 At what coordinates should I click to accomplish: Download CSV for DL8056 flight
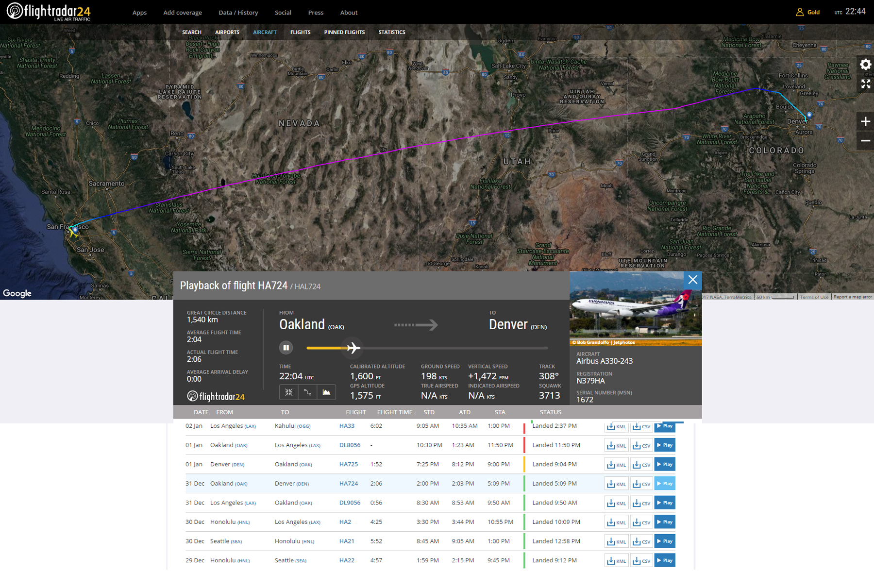click(641, 445)
